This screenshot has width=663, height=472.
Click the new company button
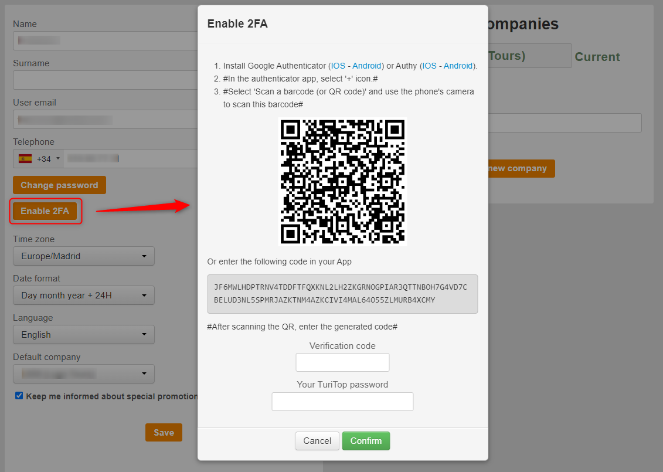click(521, 168)
